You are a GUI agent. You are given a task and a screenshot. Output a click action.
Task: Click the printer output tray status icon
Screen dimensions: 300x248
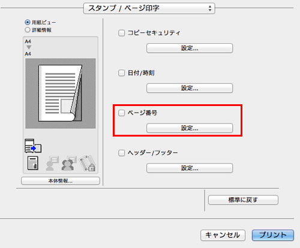pyautogui.click(x=33, y=146)
